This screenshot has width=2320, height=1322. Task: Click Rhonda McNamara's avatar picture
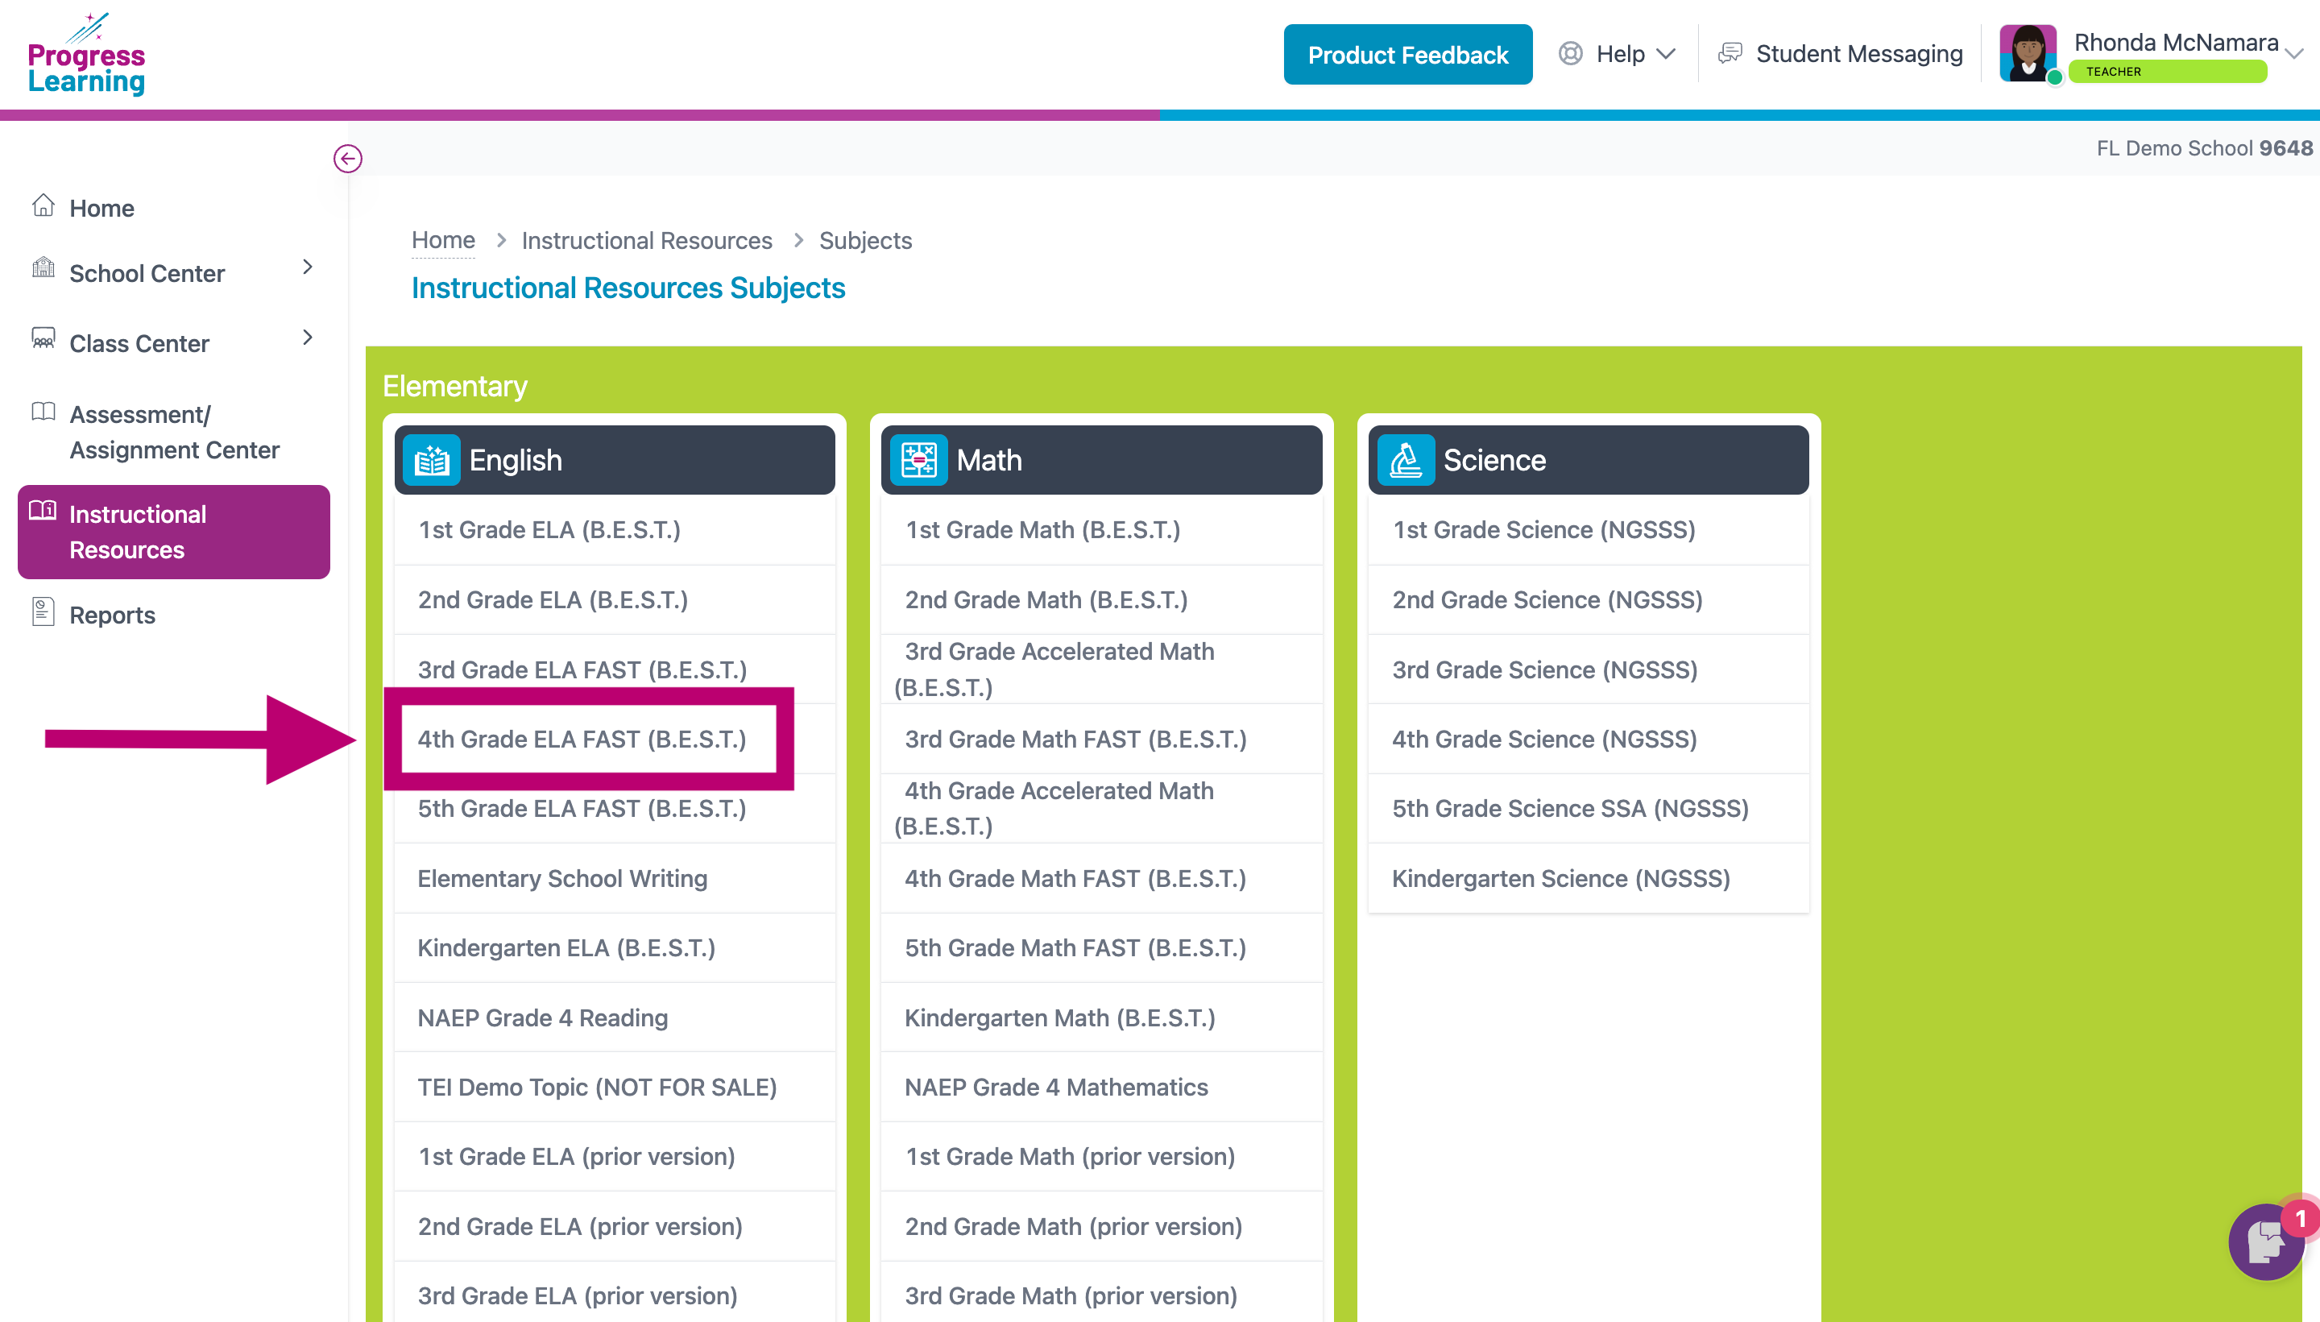2028,53
